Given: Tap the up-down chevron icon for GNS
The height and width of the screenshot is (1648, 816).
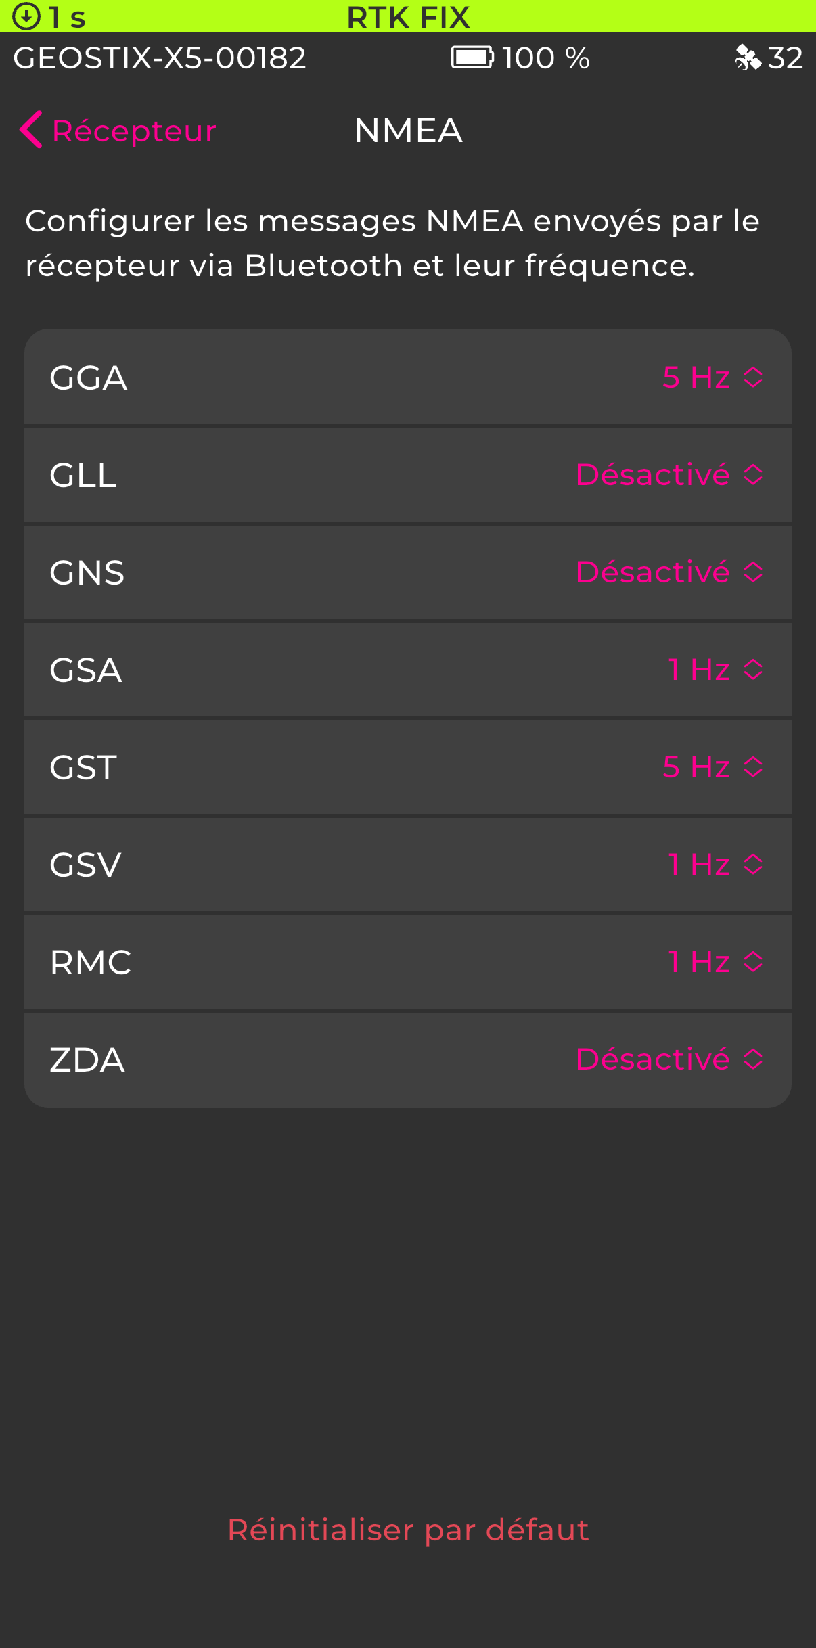Looking at the screenshot, I should coord(753,572).
